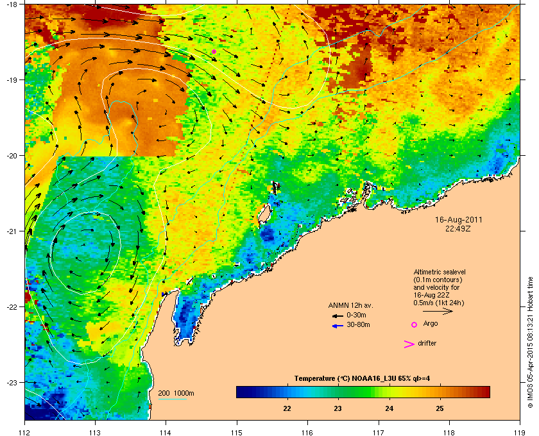The width and height of the screenshot is (539, 436).
Task: Click the latitude label "-19"
Action: 12,80
